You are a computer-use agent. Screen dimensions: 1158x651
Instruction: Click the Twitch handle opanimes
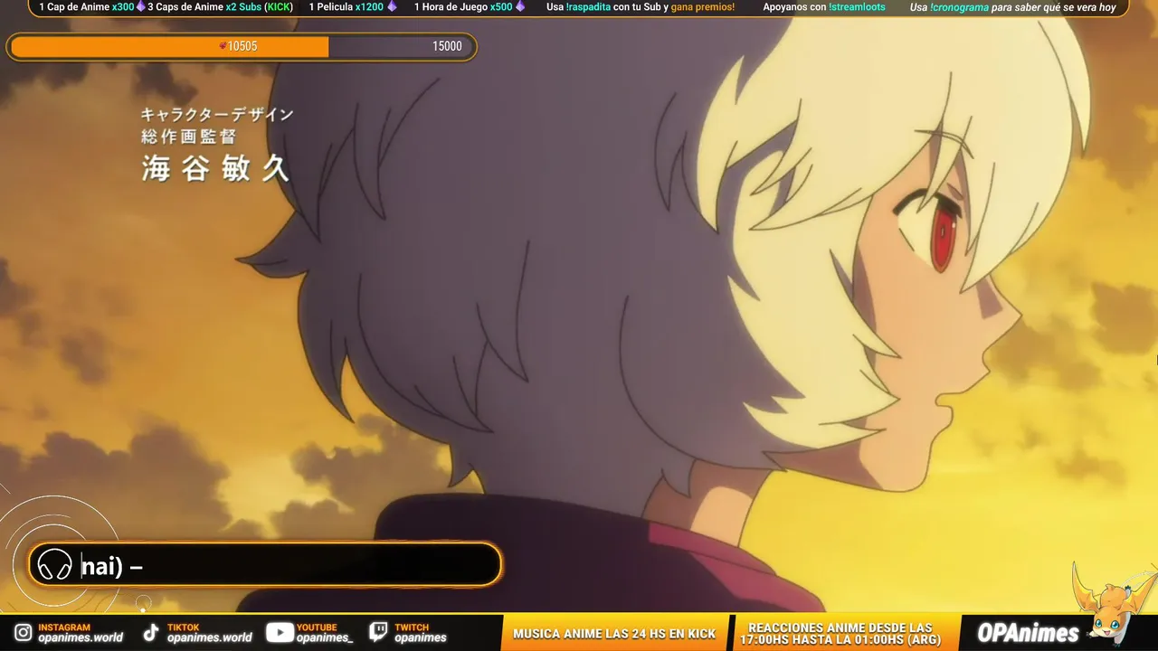pyautogui.click(x=421, y=637)
